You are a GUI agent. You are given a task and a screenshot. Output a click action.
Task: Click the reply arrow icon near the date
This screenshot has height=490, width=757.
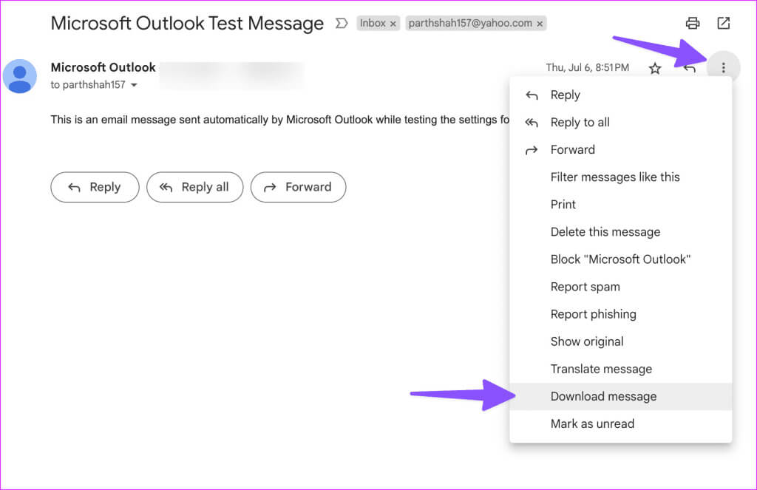click(x=690, y=68)
